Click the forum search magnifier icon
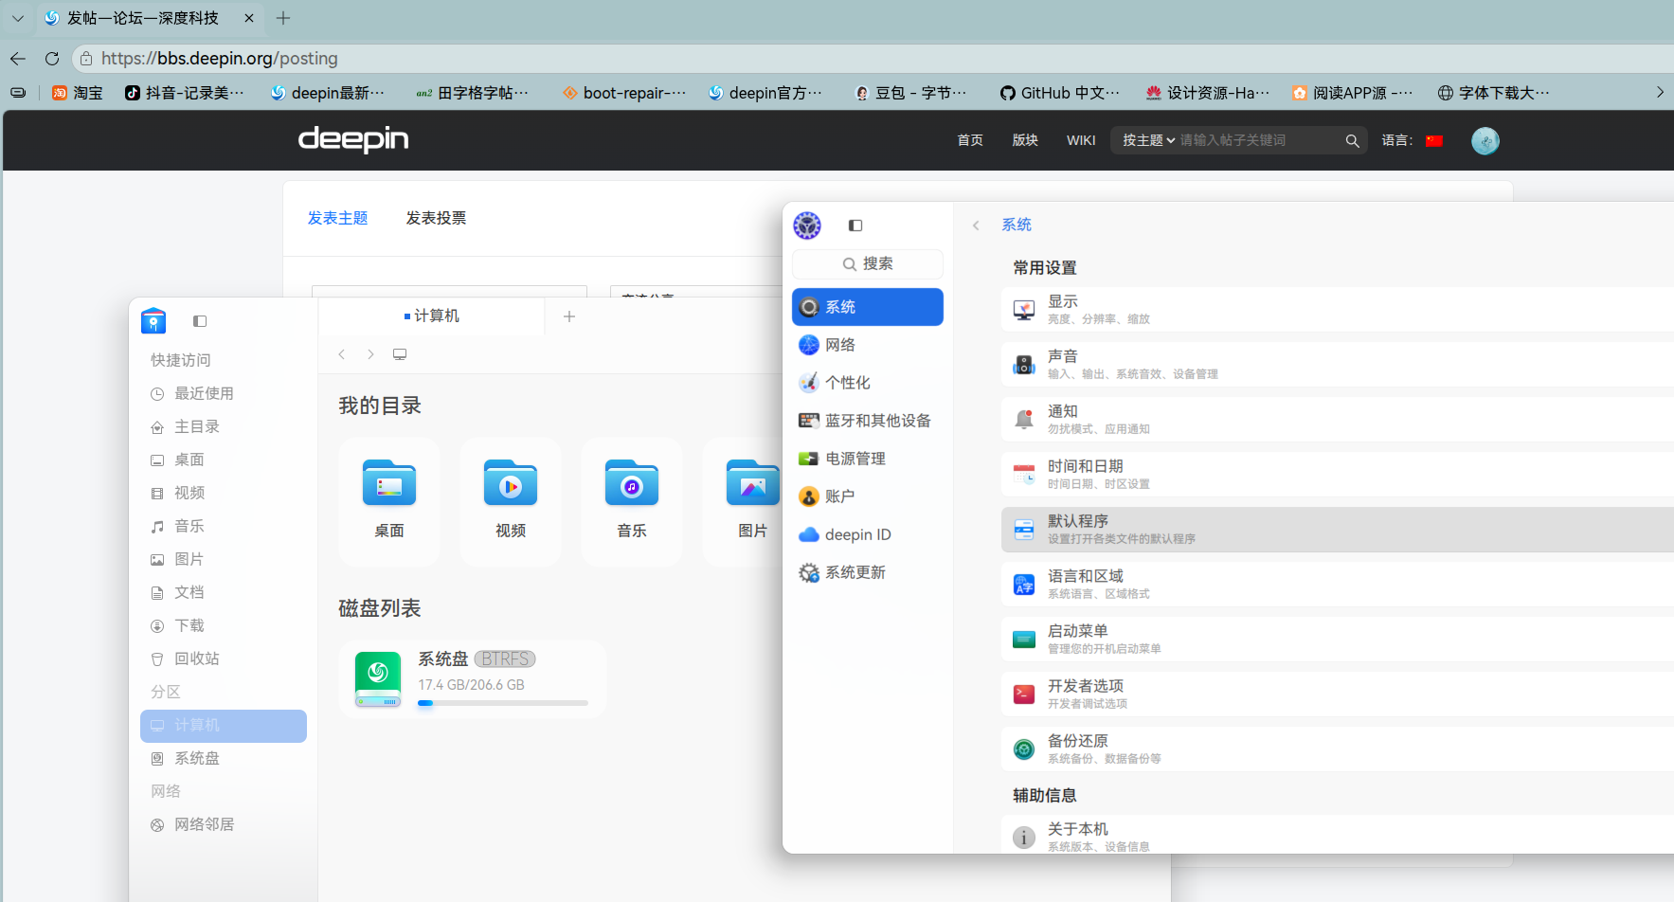Image resolution: width=1674 pixels, height=902 pixels. 1352,140
